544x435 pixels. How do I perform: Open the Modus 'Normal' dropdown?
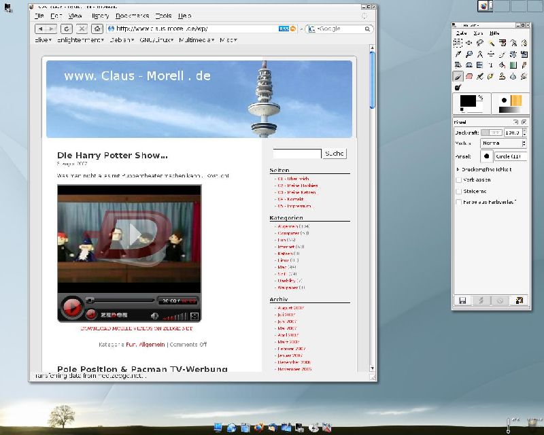coord(503,143)
